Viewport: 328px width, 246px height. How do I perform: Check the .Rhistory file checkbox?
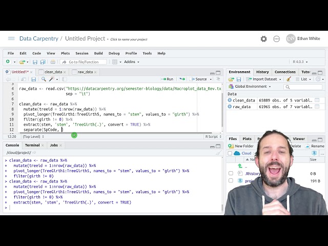[231, 173]
